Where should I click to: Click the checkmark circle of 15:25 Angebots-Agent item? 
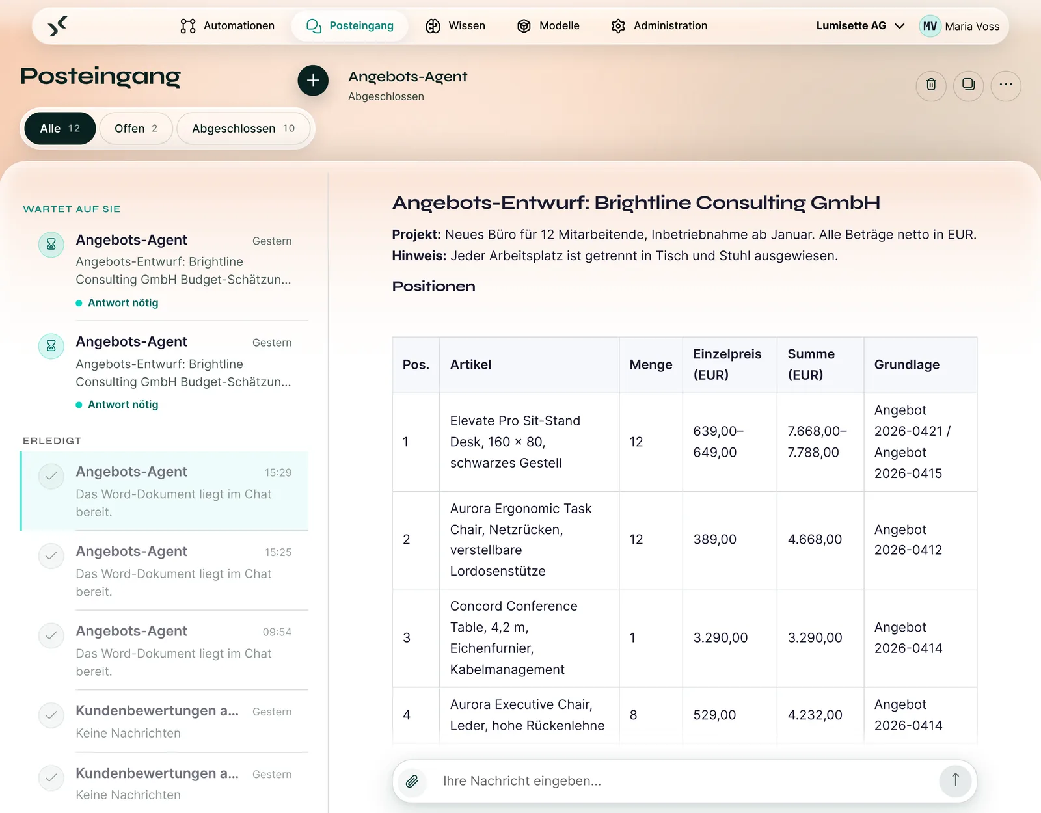click(51, 556)
